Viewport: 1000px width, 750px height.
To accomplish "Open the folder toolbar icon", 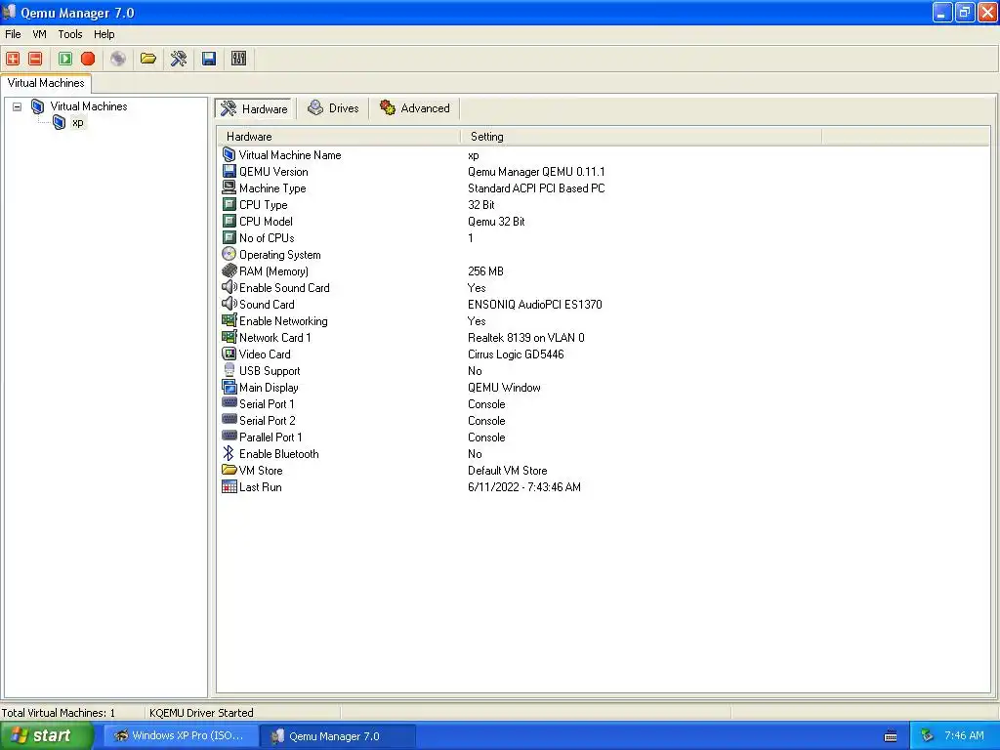I will pos(148,59).
